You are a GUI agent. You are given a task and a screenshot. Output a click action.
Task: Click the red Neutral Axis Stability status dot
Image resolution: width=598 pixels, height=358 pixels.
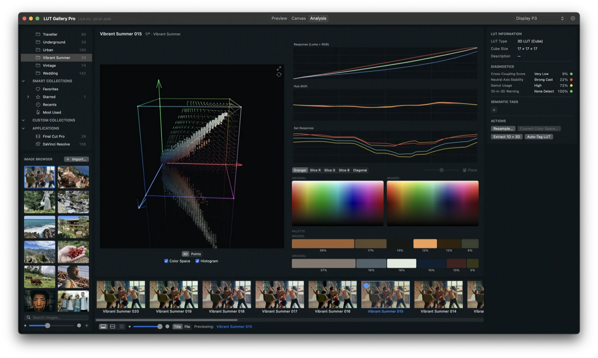[571, 80]
